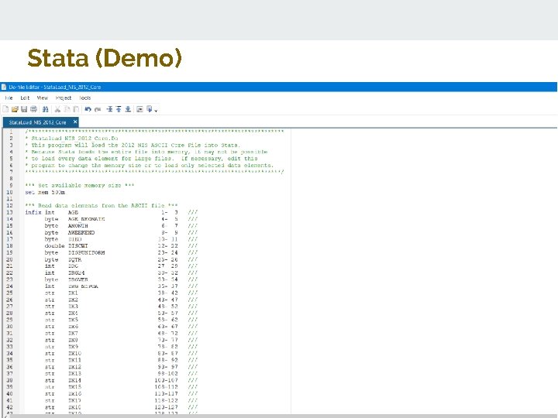Click the Do-file Editor title bar icon
The height and width of the screenshot is (418, 558).
click(4, 87)
